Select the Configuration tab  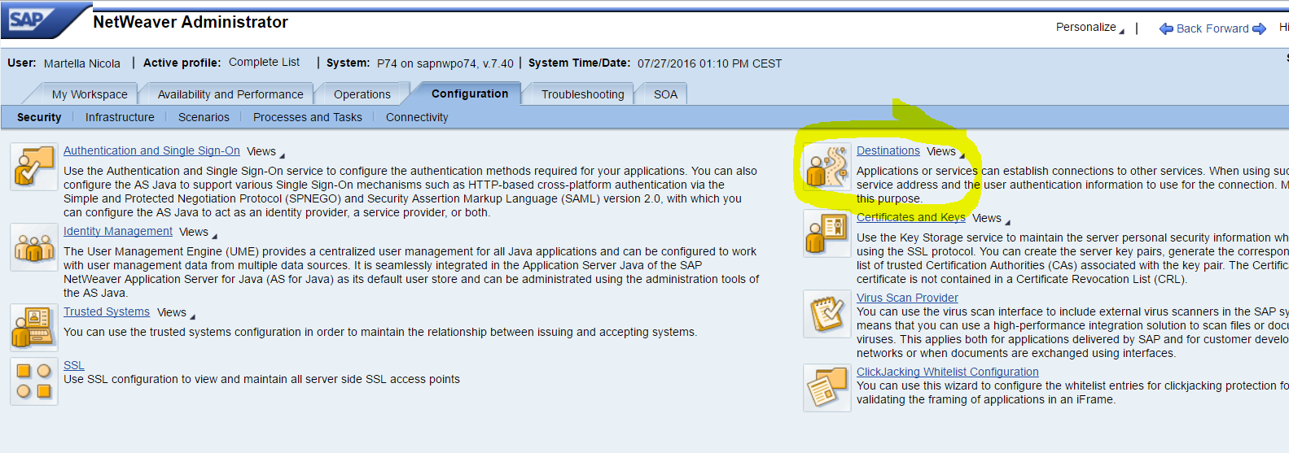[470, 94]
